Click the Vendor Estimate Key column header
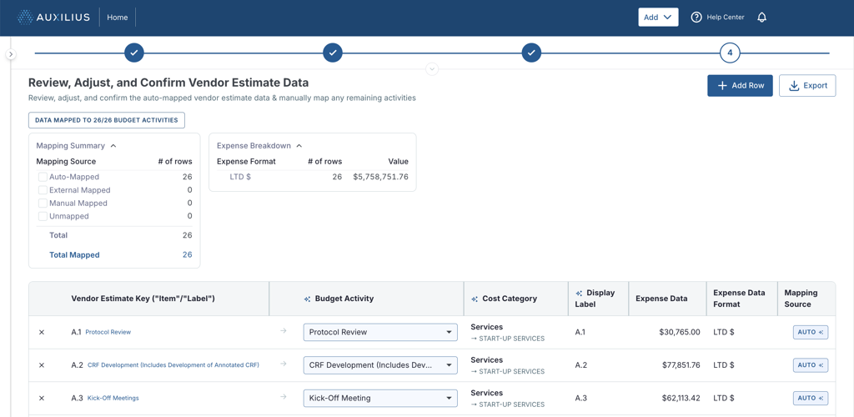Image resolution: width=854 pixels, height=417 pixels. [143, 299]
